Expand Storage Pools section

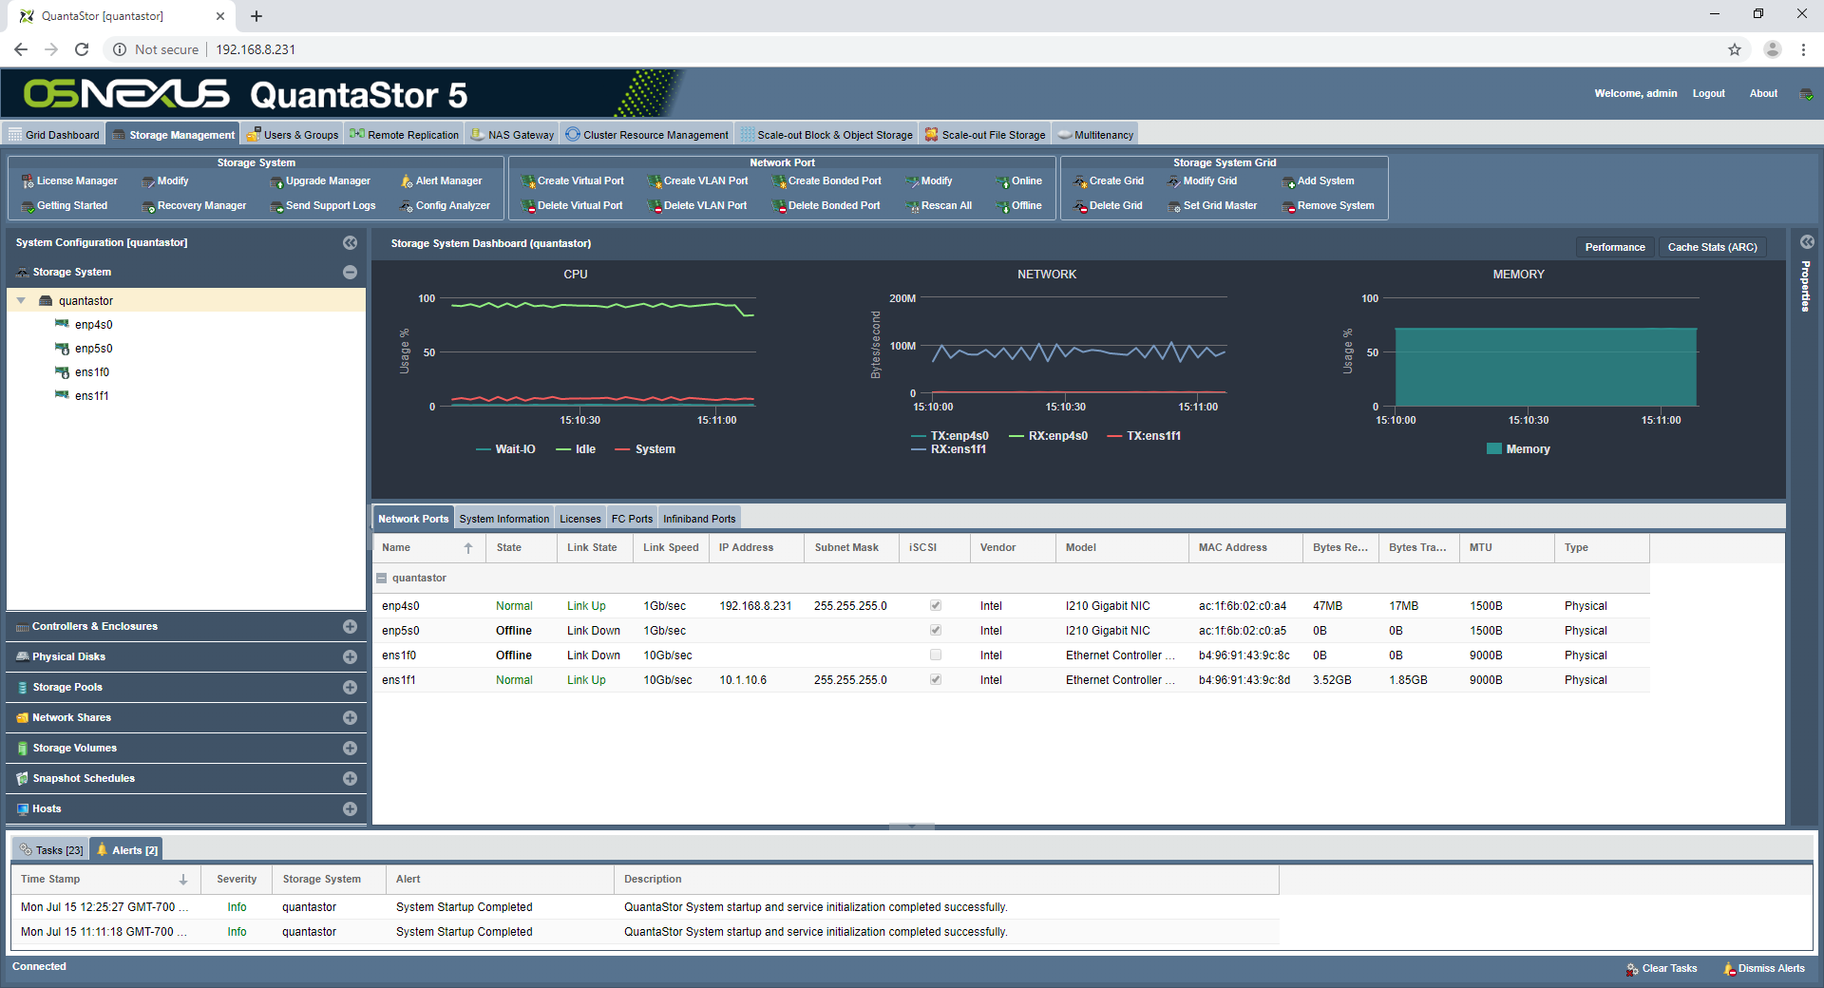click(x=350, y=687)
